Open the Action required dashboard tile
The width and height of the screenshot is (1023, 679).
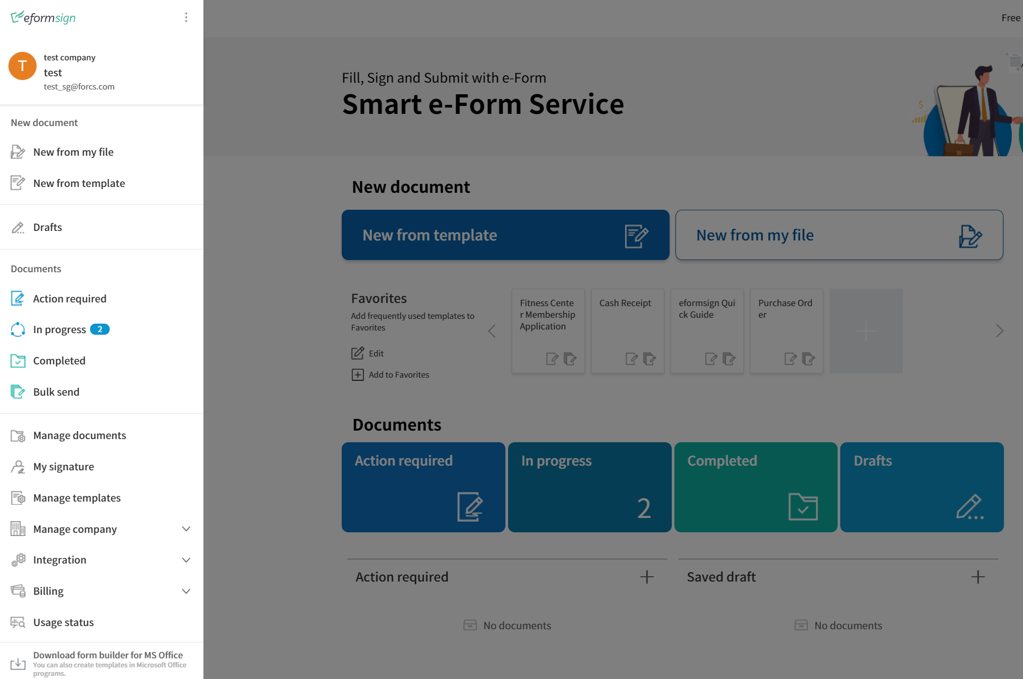423,487
